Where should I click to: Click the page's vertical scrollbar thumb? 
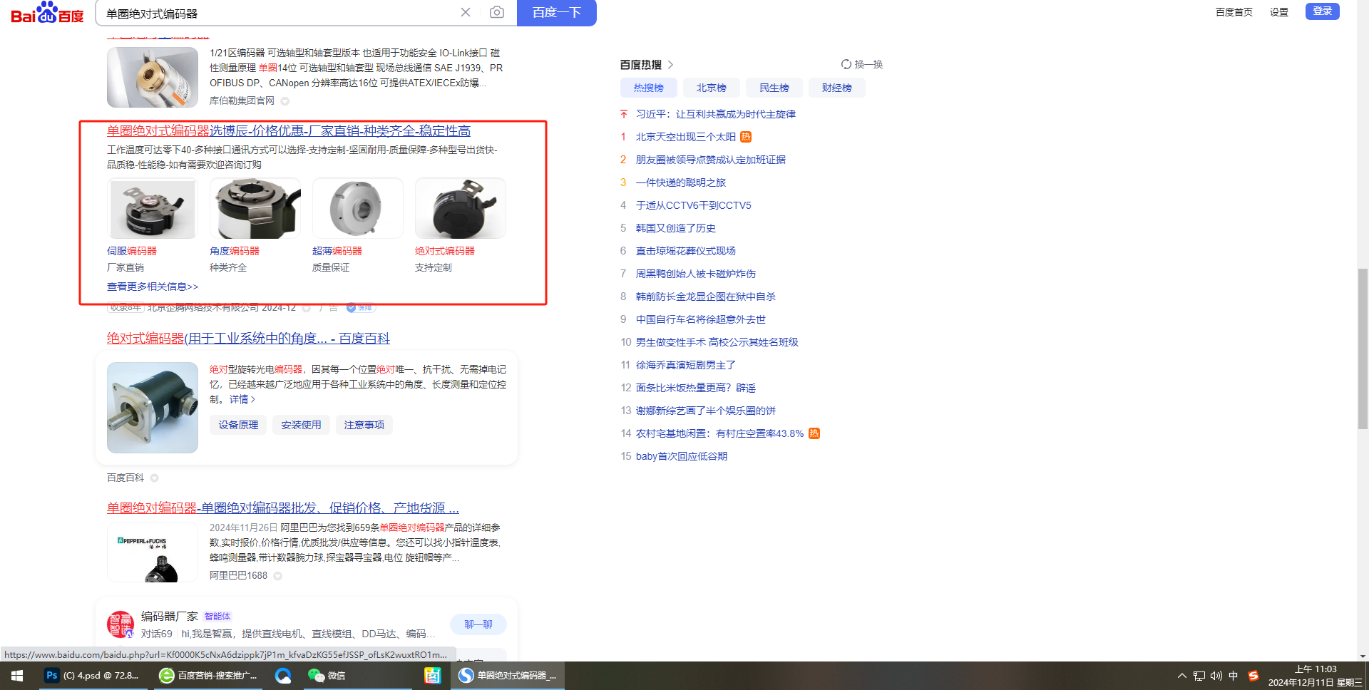(x=1363, y=348)
